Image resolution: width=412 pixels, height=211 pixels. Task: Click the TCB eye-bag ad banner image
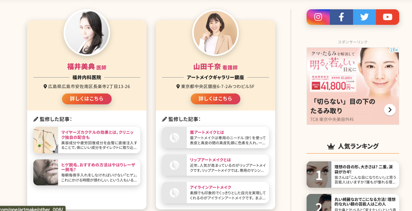pos(353,86)
